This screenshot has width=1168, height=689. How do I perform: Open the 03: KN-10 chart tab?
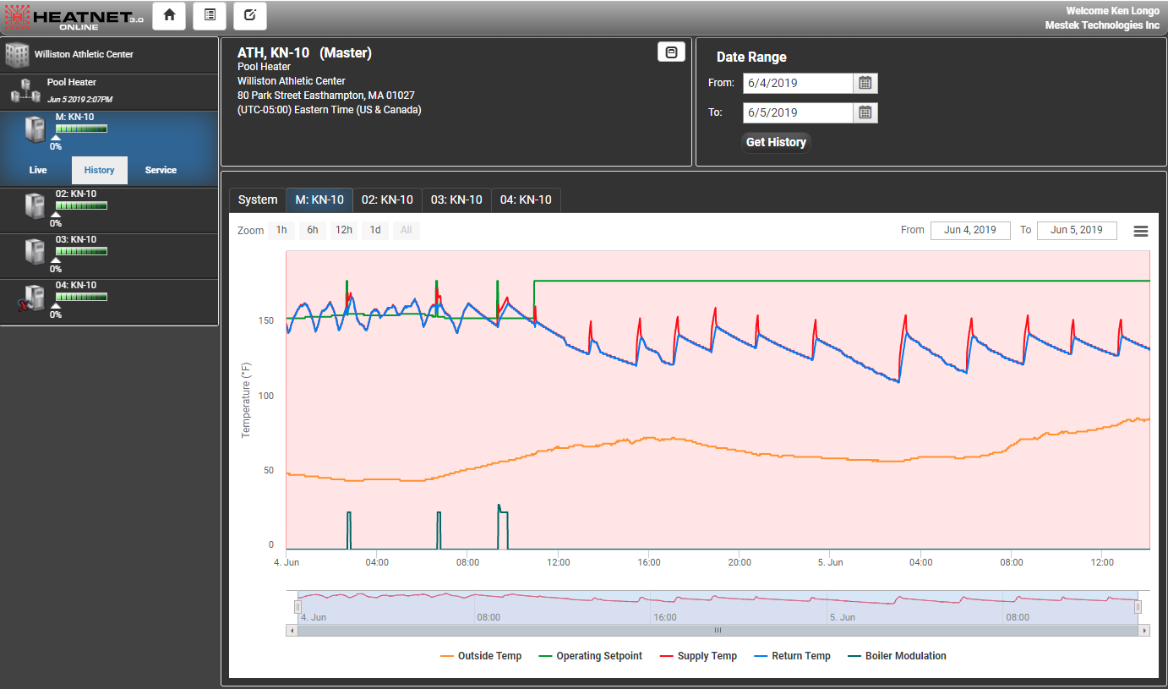(456, 200)
